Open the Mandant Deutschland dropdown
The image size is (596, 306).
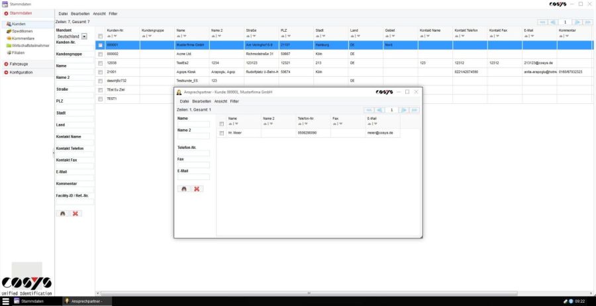pos(84,36)
